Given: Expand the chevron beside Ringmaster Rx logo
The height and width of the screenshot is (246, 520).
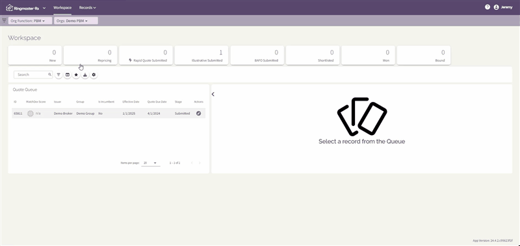Looking at the screenshot, I should [x=44, y=8].
